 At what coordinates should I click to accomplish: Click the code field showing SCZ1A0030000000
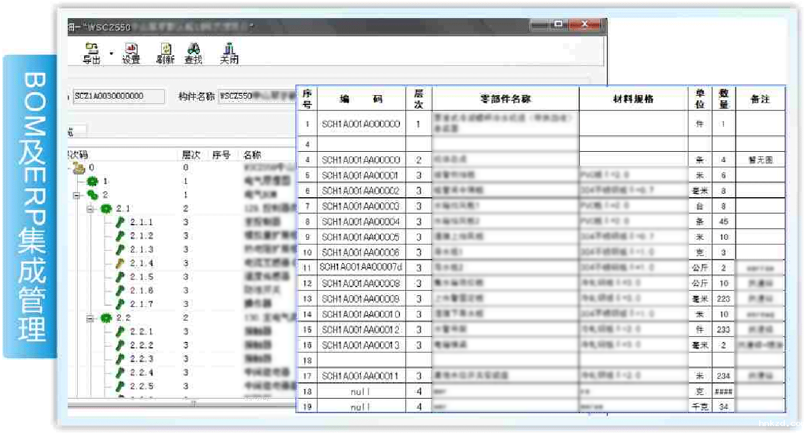(x=119, y=96)
